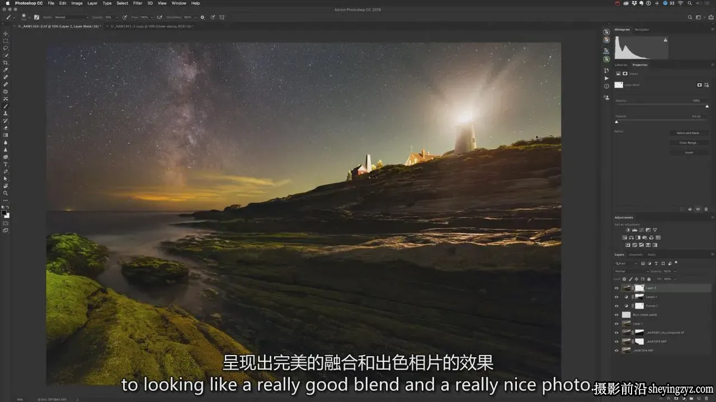Open the Apple menu
Screen dimensions: 716x402
pyautogui.click(x=7, y=3)
